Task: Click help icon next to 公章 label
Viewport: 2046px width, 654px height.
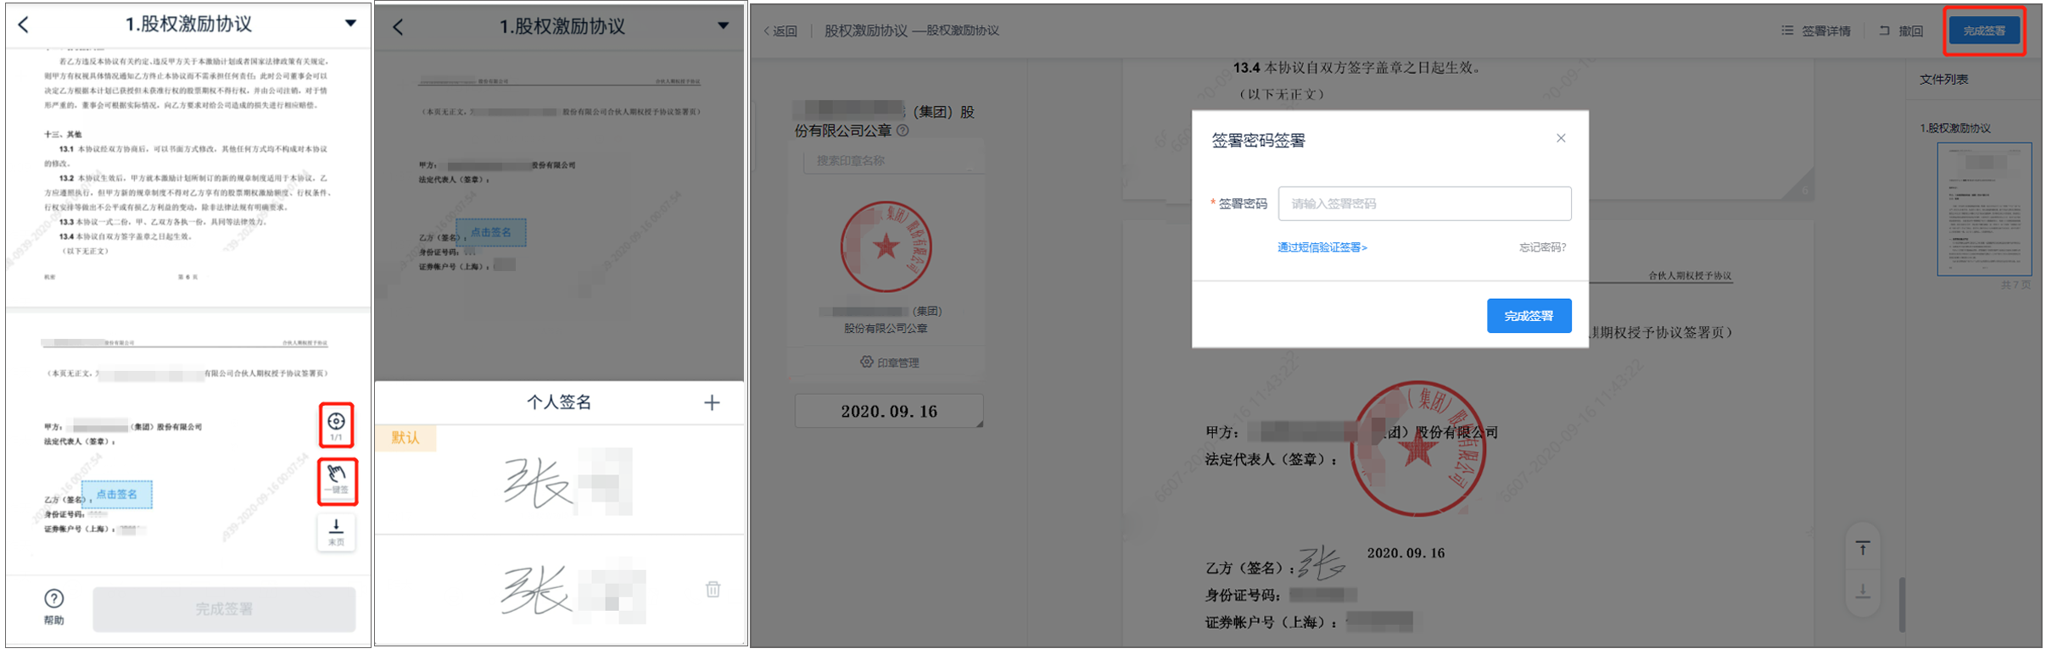Action: (x=903, y=130)
